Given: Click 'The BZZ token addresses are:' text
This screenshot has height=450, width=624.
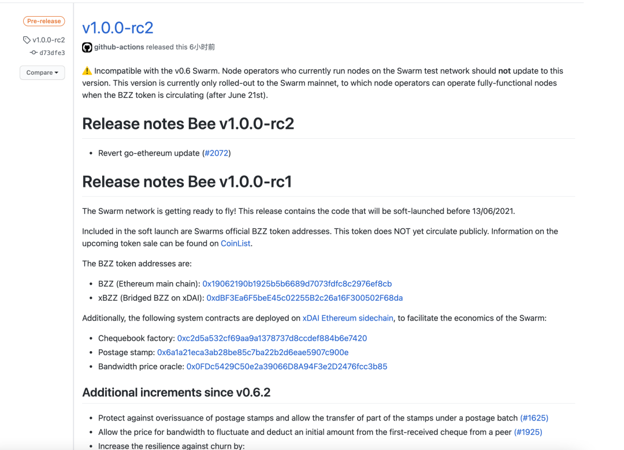Looking at the screenshot, I should click(137, 264).
